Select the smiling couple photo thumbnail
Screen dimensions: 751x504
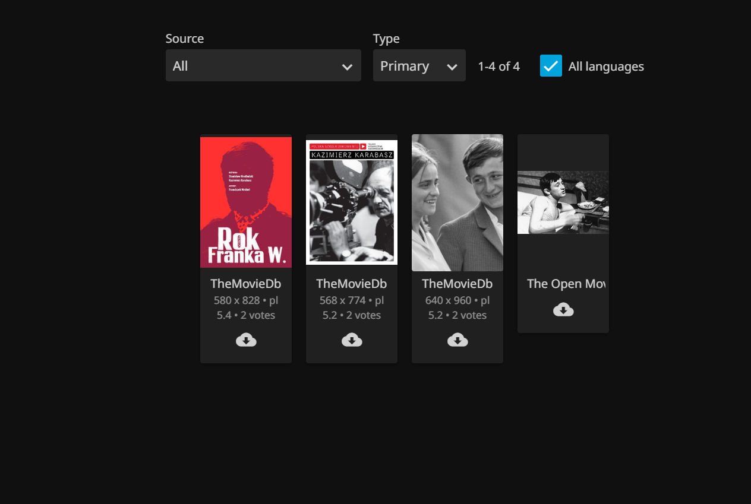pos(457,202)
